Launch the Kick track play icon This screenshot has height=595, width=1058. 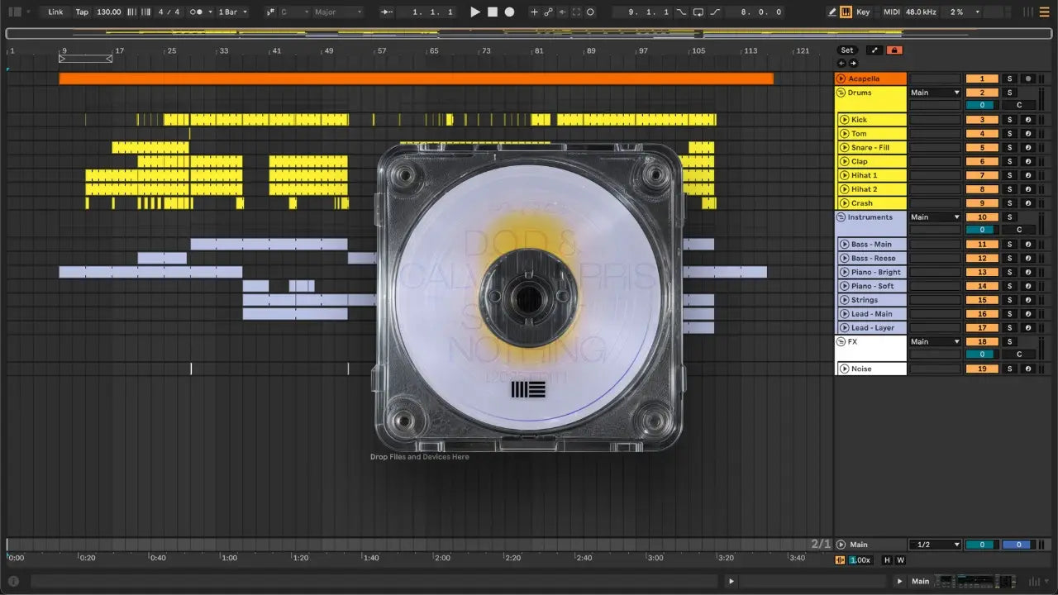coord(844,120)
